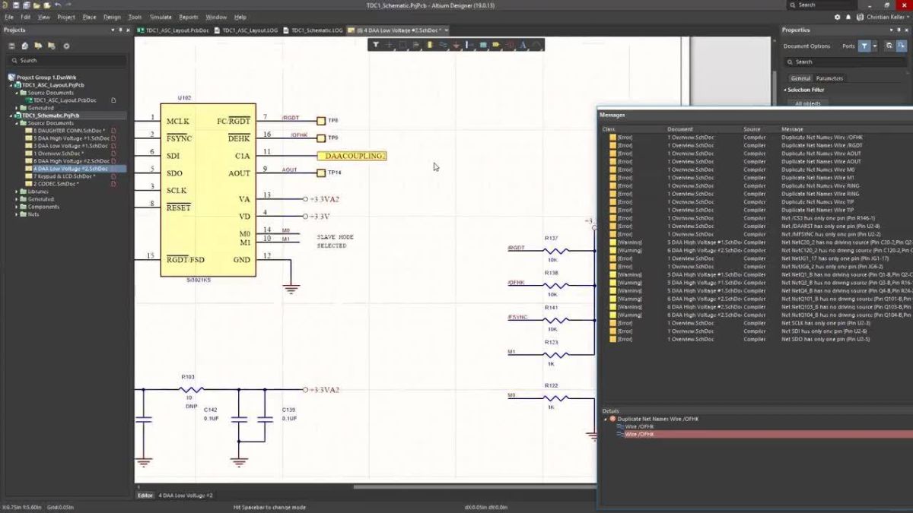Open 8 DAUGHTER CONN.SchDoc in the project tree

(x=68, y=131)
